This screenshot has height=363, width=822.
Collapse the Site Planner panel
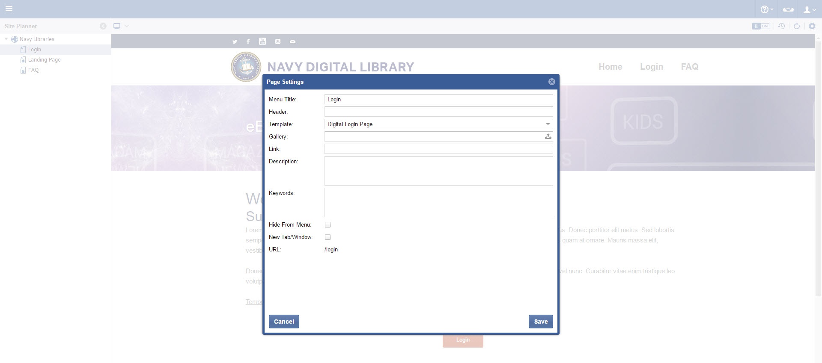(x=103, y=26)
